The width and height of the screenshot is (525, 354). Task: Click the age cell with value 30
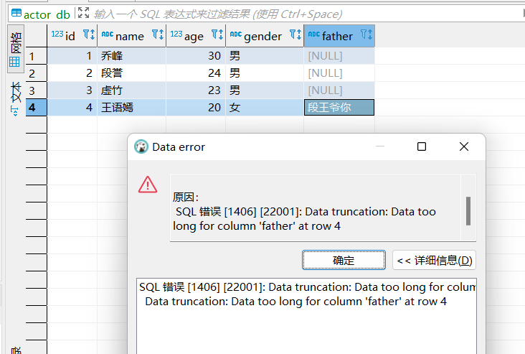point(196,55)
